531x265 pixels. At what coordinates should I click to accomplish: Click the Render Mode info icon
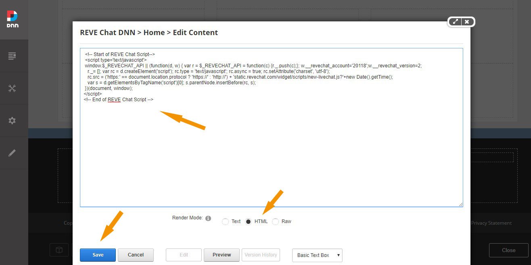(208, 218)
